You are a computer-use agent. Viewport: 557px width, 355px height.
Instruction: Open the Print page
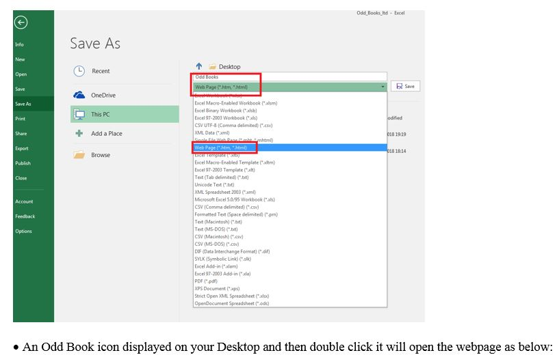click(x=21, y=119)
